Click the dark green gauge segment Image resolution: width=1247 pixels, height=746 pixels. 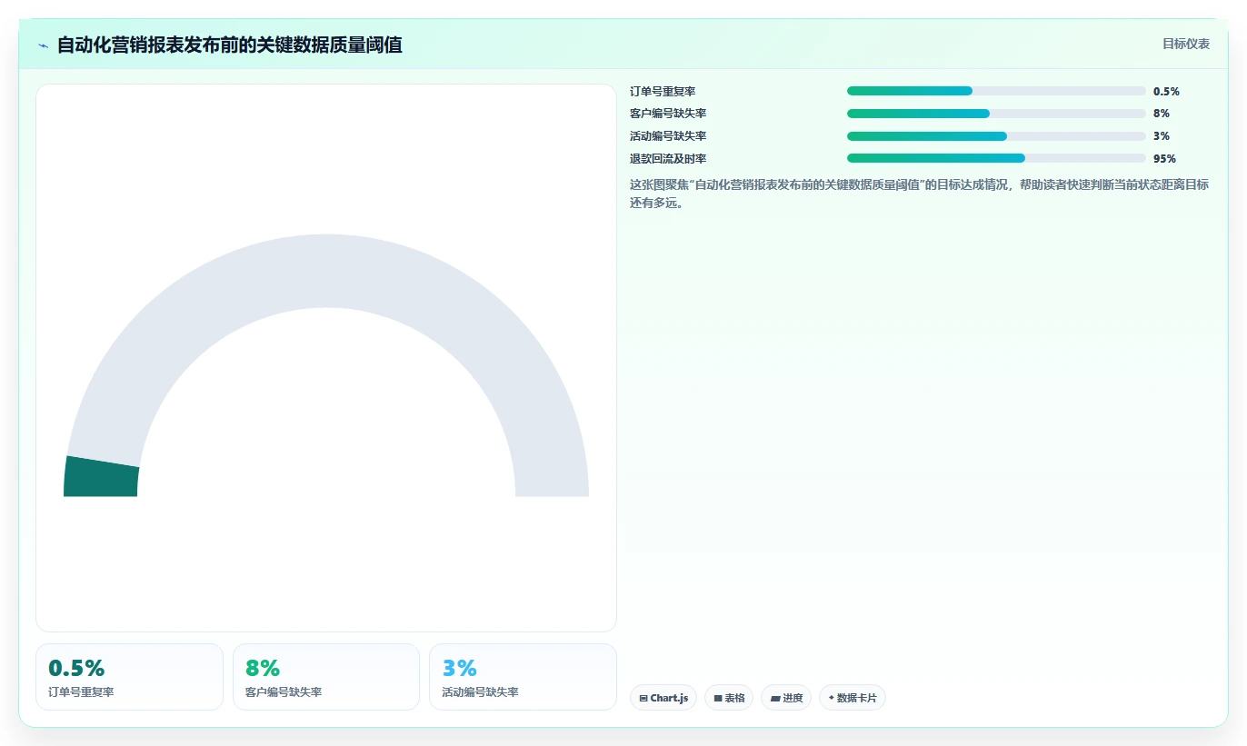click(101, 477)
